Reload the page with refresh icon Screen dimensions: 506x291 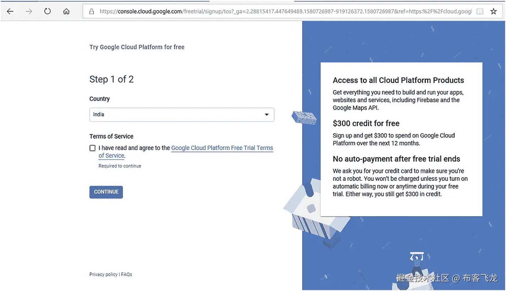pyautogui.click(x=47, y=11)
